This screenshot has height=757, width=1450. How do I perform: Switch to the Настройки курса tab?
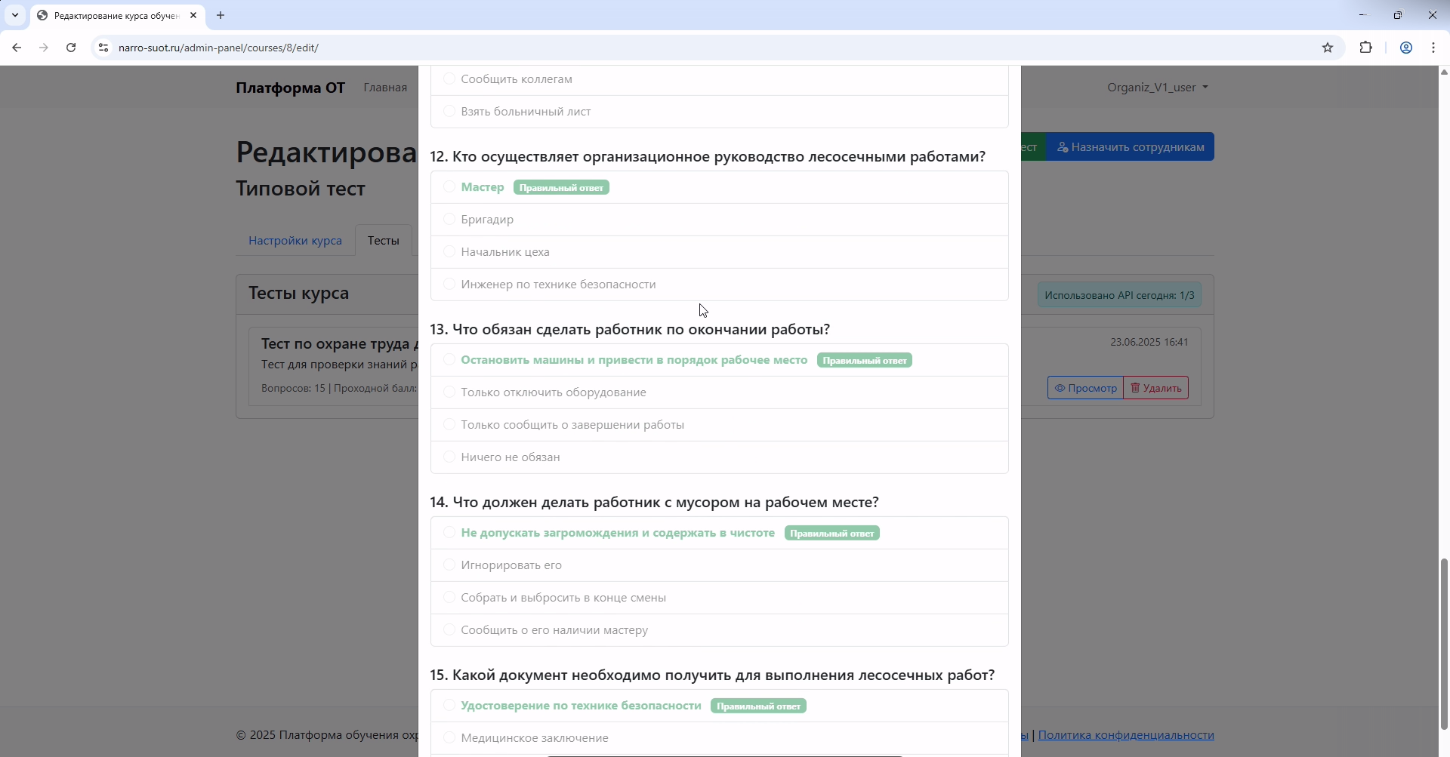[x=294, y=239]
